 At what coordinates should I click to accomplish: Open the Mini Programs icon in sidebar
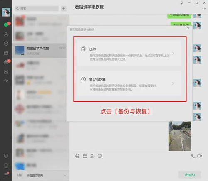coord(6,156)
